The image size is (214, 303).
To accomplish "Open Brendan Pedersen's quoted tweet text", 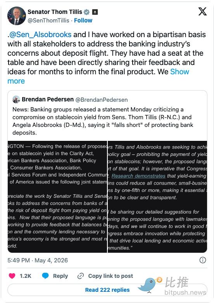I will click(x=103, y=121).
